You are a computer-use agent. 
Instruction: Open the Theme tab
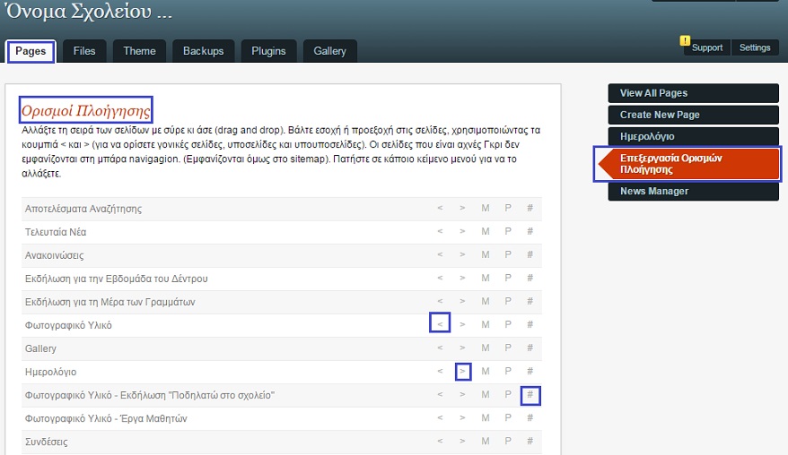[139, 51]
